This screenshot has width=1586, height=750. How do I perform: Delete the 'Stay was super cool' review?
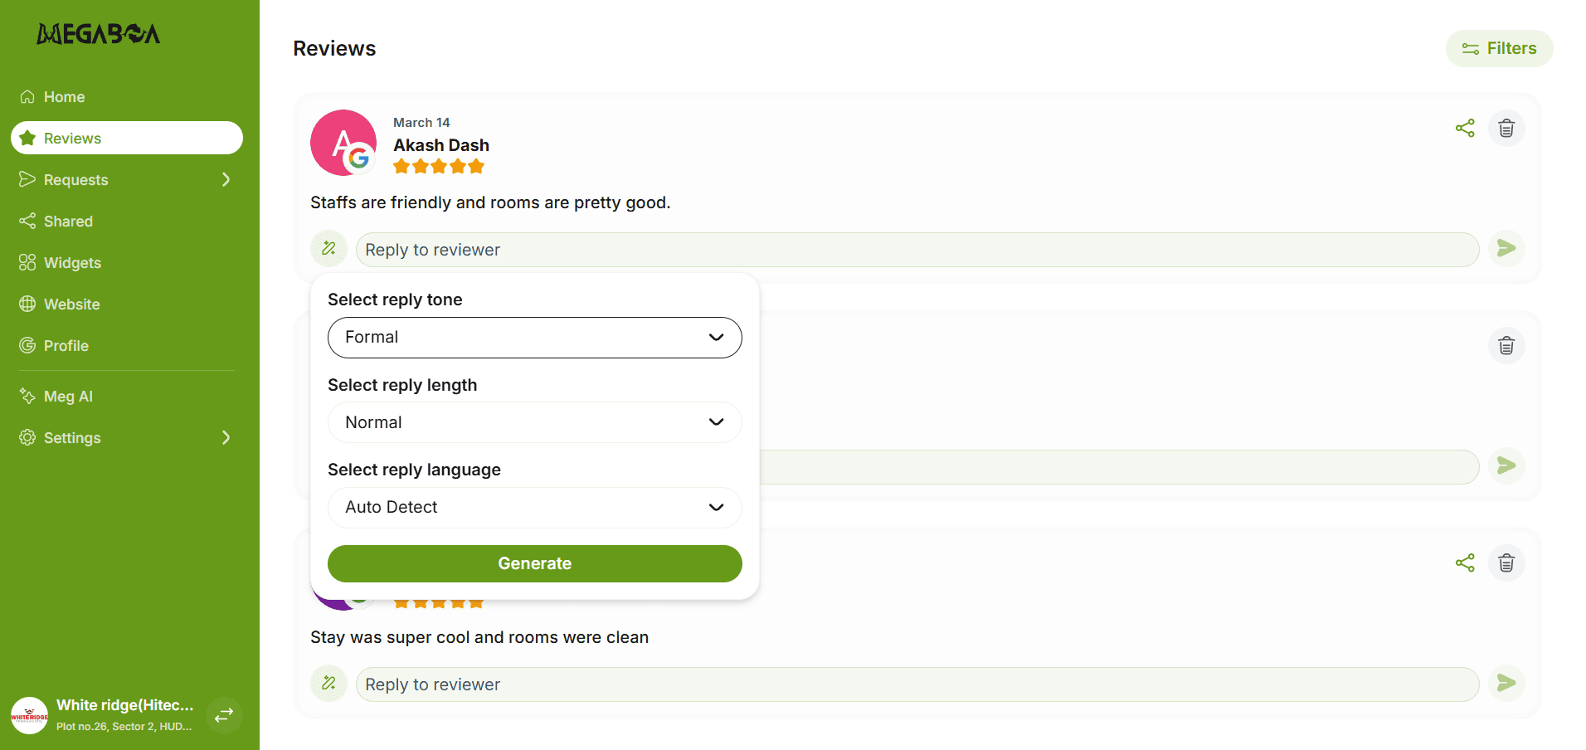tap(1506, 563)
